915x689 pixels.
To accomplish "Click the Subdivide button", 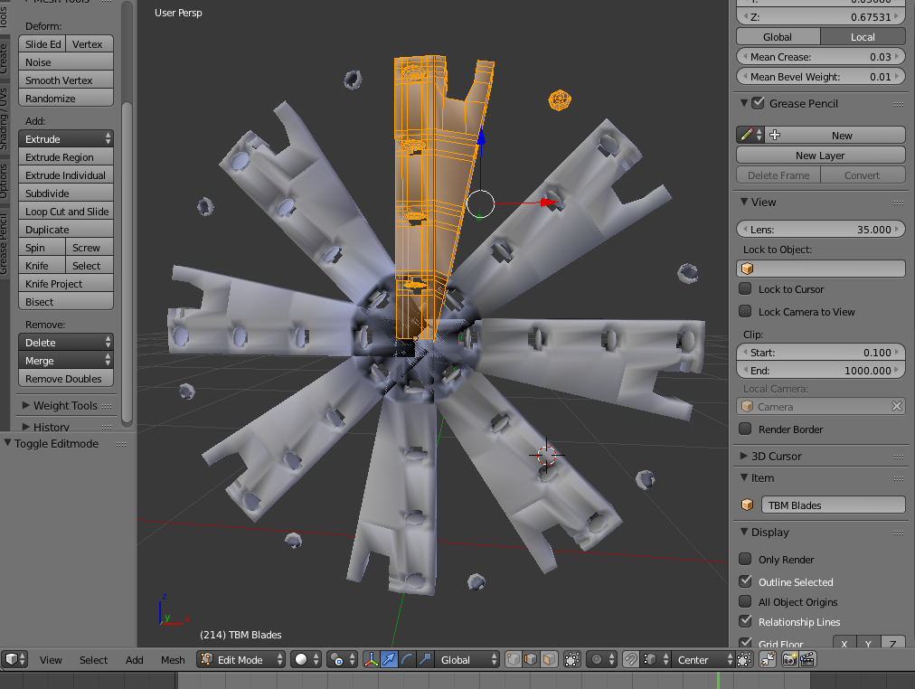I will (66, 193).
